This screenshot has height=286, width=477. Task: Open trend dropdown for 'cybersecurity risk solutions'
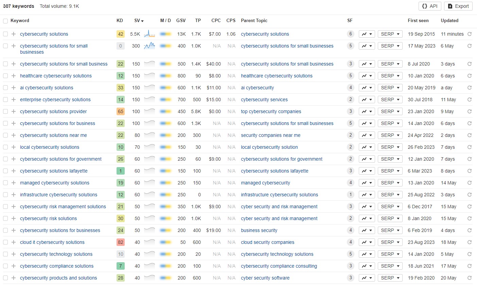coord(367,218)
